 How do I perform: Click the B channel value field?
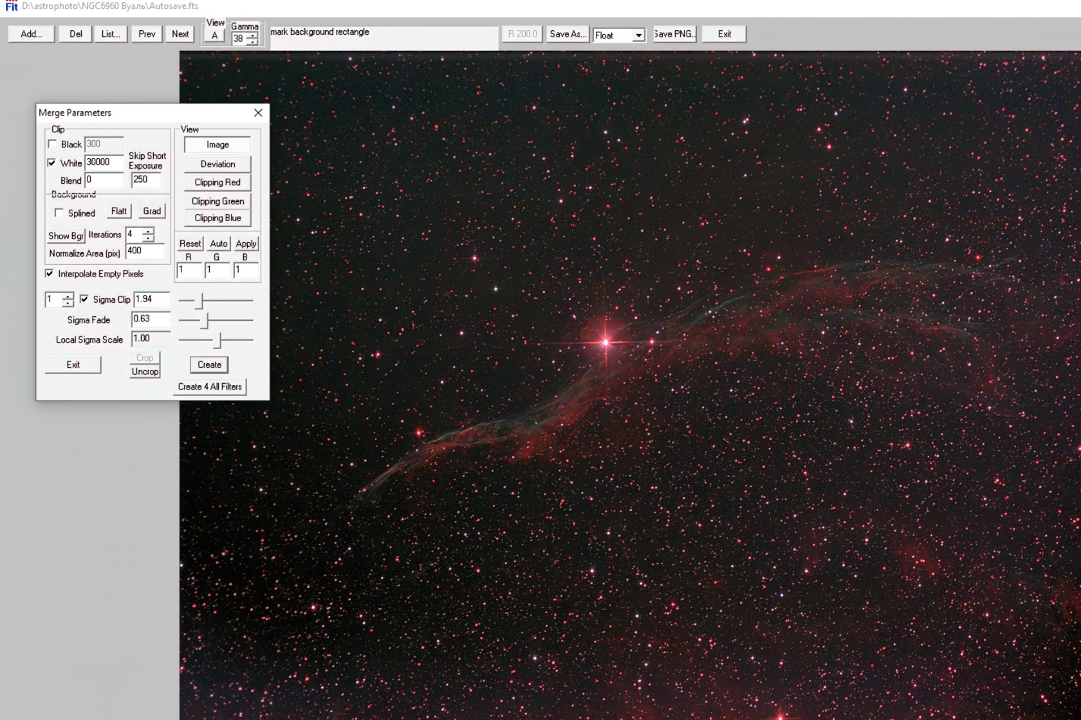pyautogui.click(x=246, y=271)
